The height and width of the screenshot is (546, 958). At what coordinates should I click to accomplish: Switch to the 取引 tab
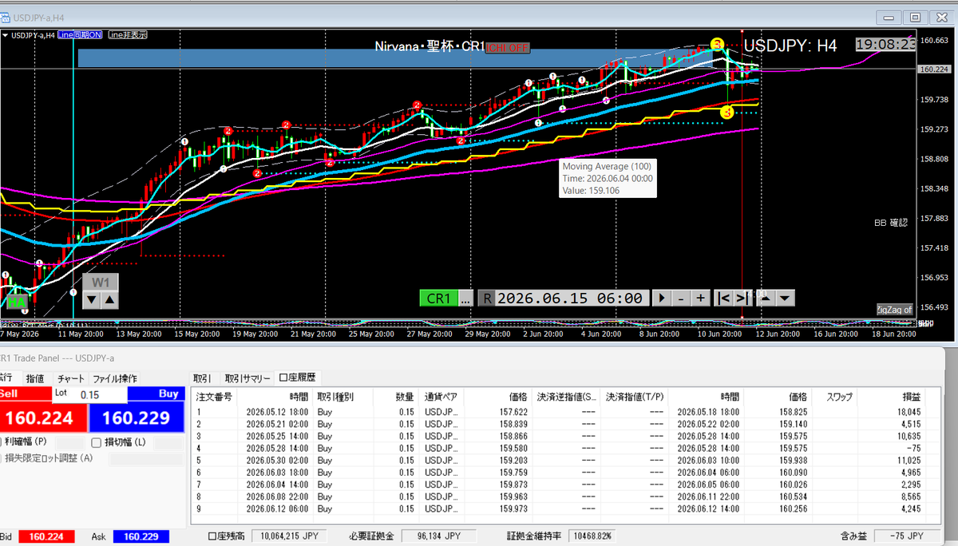(x=202, y=378)
